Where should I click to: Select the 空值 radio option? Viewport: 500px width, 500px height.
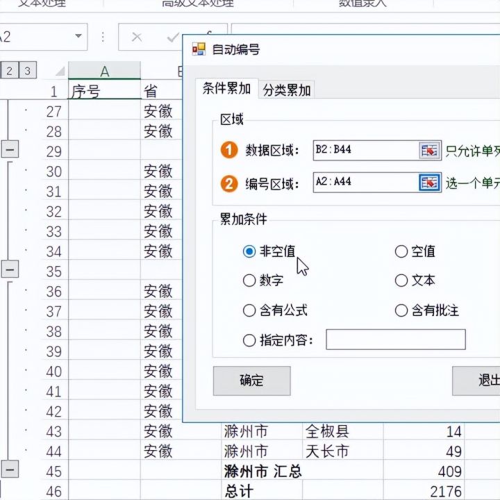pos(401,251)
